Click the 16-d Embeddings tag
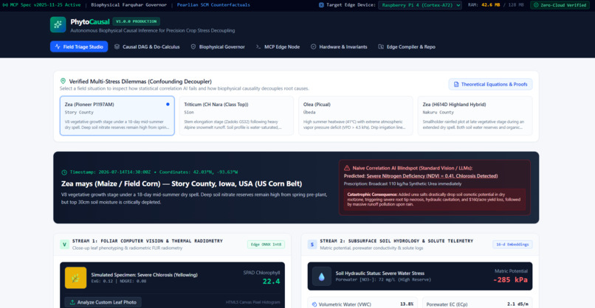The height and width of the screenshot is (308, 595). point(512,245)
